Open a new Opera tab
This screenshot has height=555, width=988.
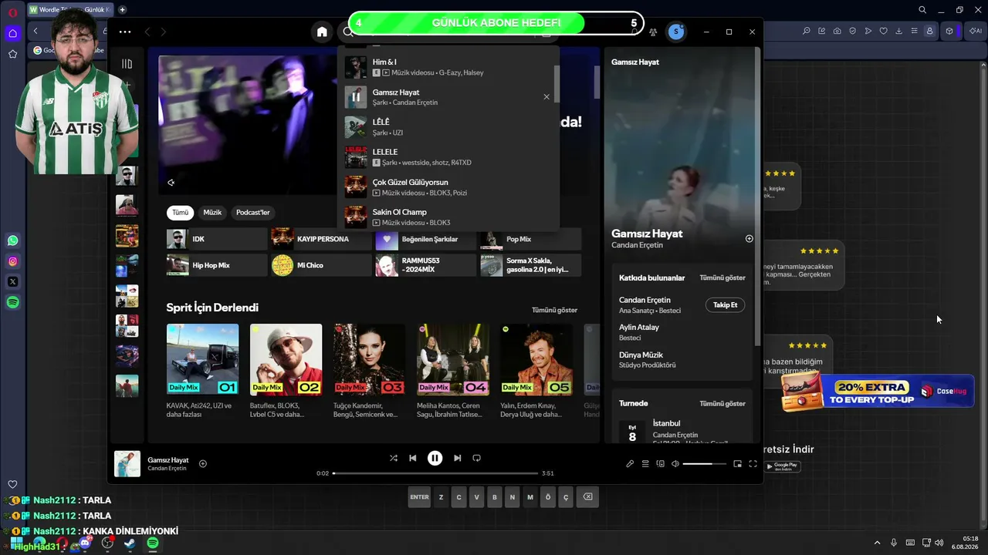pyautogui.click(x=122, y=10)
